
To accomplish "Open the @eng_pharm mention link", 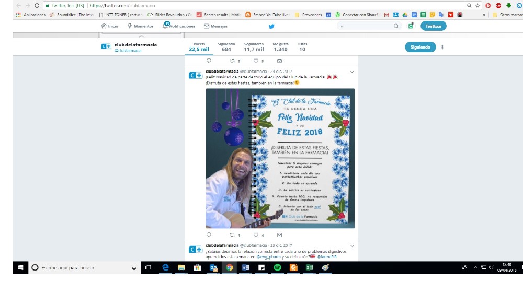I will pos(268,257).
